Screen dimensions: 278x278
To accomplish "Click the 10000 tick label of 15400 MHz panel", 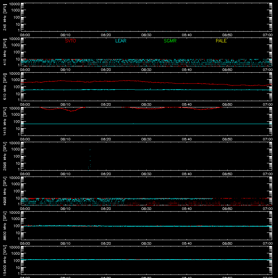I will [x=15, y=247].
